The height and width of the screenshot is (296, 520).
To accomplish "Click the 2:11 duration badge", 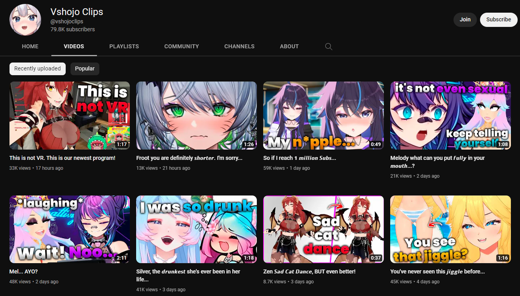I will coord(121,258).
